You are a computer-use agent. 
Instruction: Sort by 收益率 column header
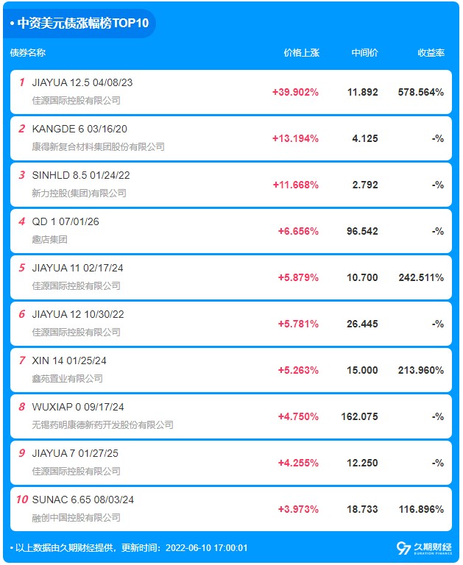click(431, 53)
